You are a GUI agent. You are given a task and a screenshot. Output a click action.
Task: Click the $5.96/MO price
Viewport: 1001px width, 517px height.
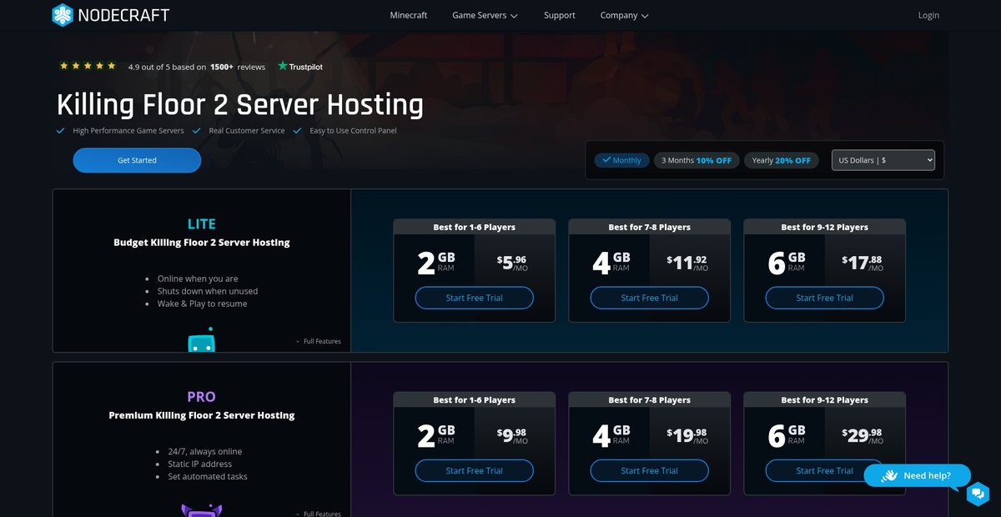(512, 263)
